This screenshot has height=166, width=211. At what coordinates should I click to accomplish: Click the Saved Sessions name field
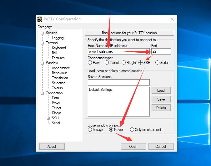pos(119,82)
